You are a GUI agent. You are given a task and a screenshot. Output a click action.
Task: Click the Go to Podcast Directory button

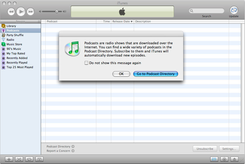click(x=156, y=74)
